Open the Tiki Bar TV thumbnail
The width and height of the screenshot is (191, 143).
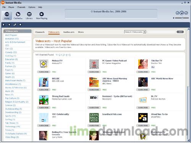click(143, 64)
